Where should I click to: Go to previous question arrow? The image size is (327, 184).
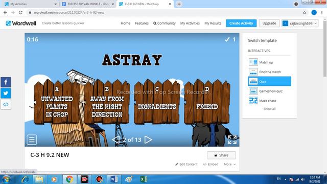pos(115,140)
